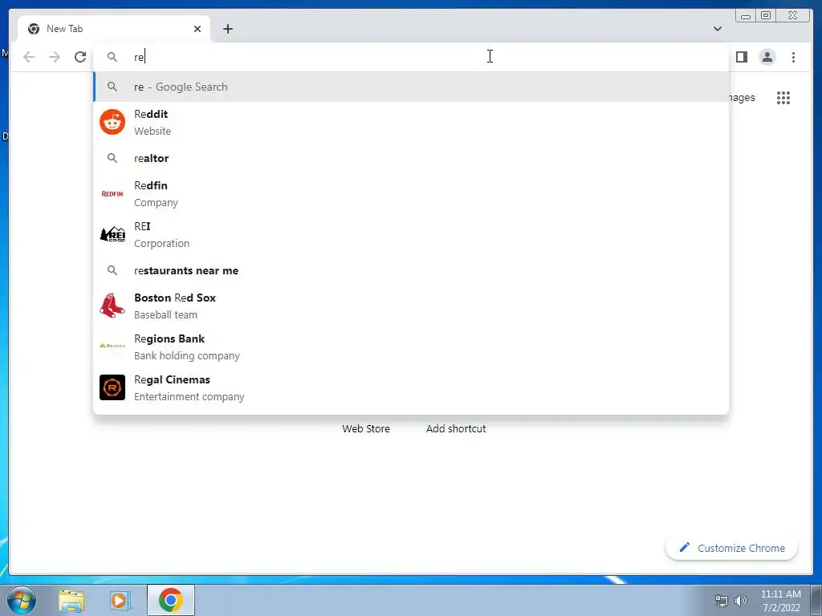822x616 pixels.
Task: Go forward using the forward arrow
Action: click(55, 57)
